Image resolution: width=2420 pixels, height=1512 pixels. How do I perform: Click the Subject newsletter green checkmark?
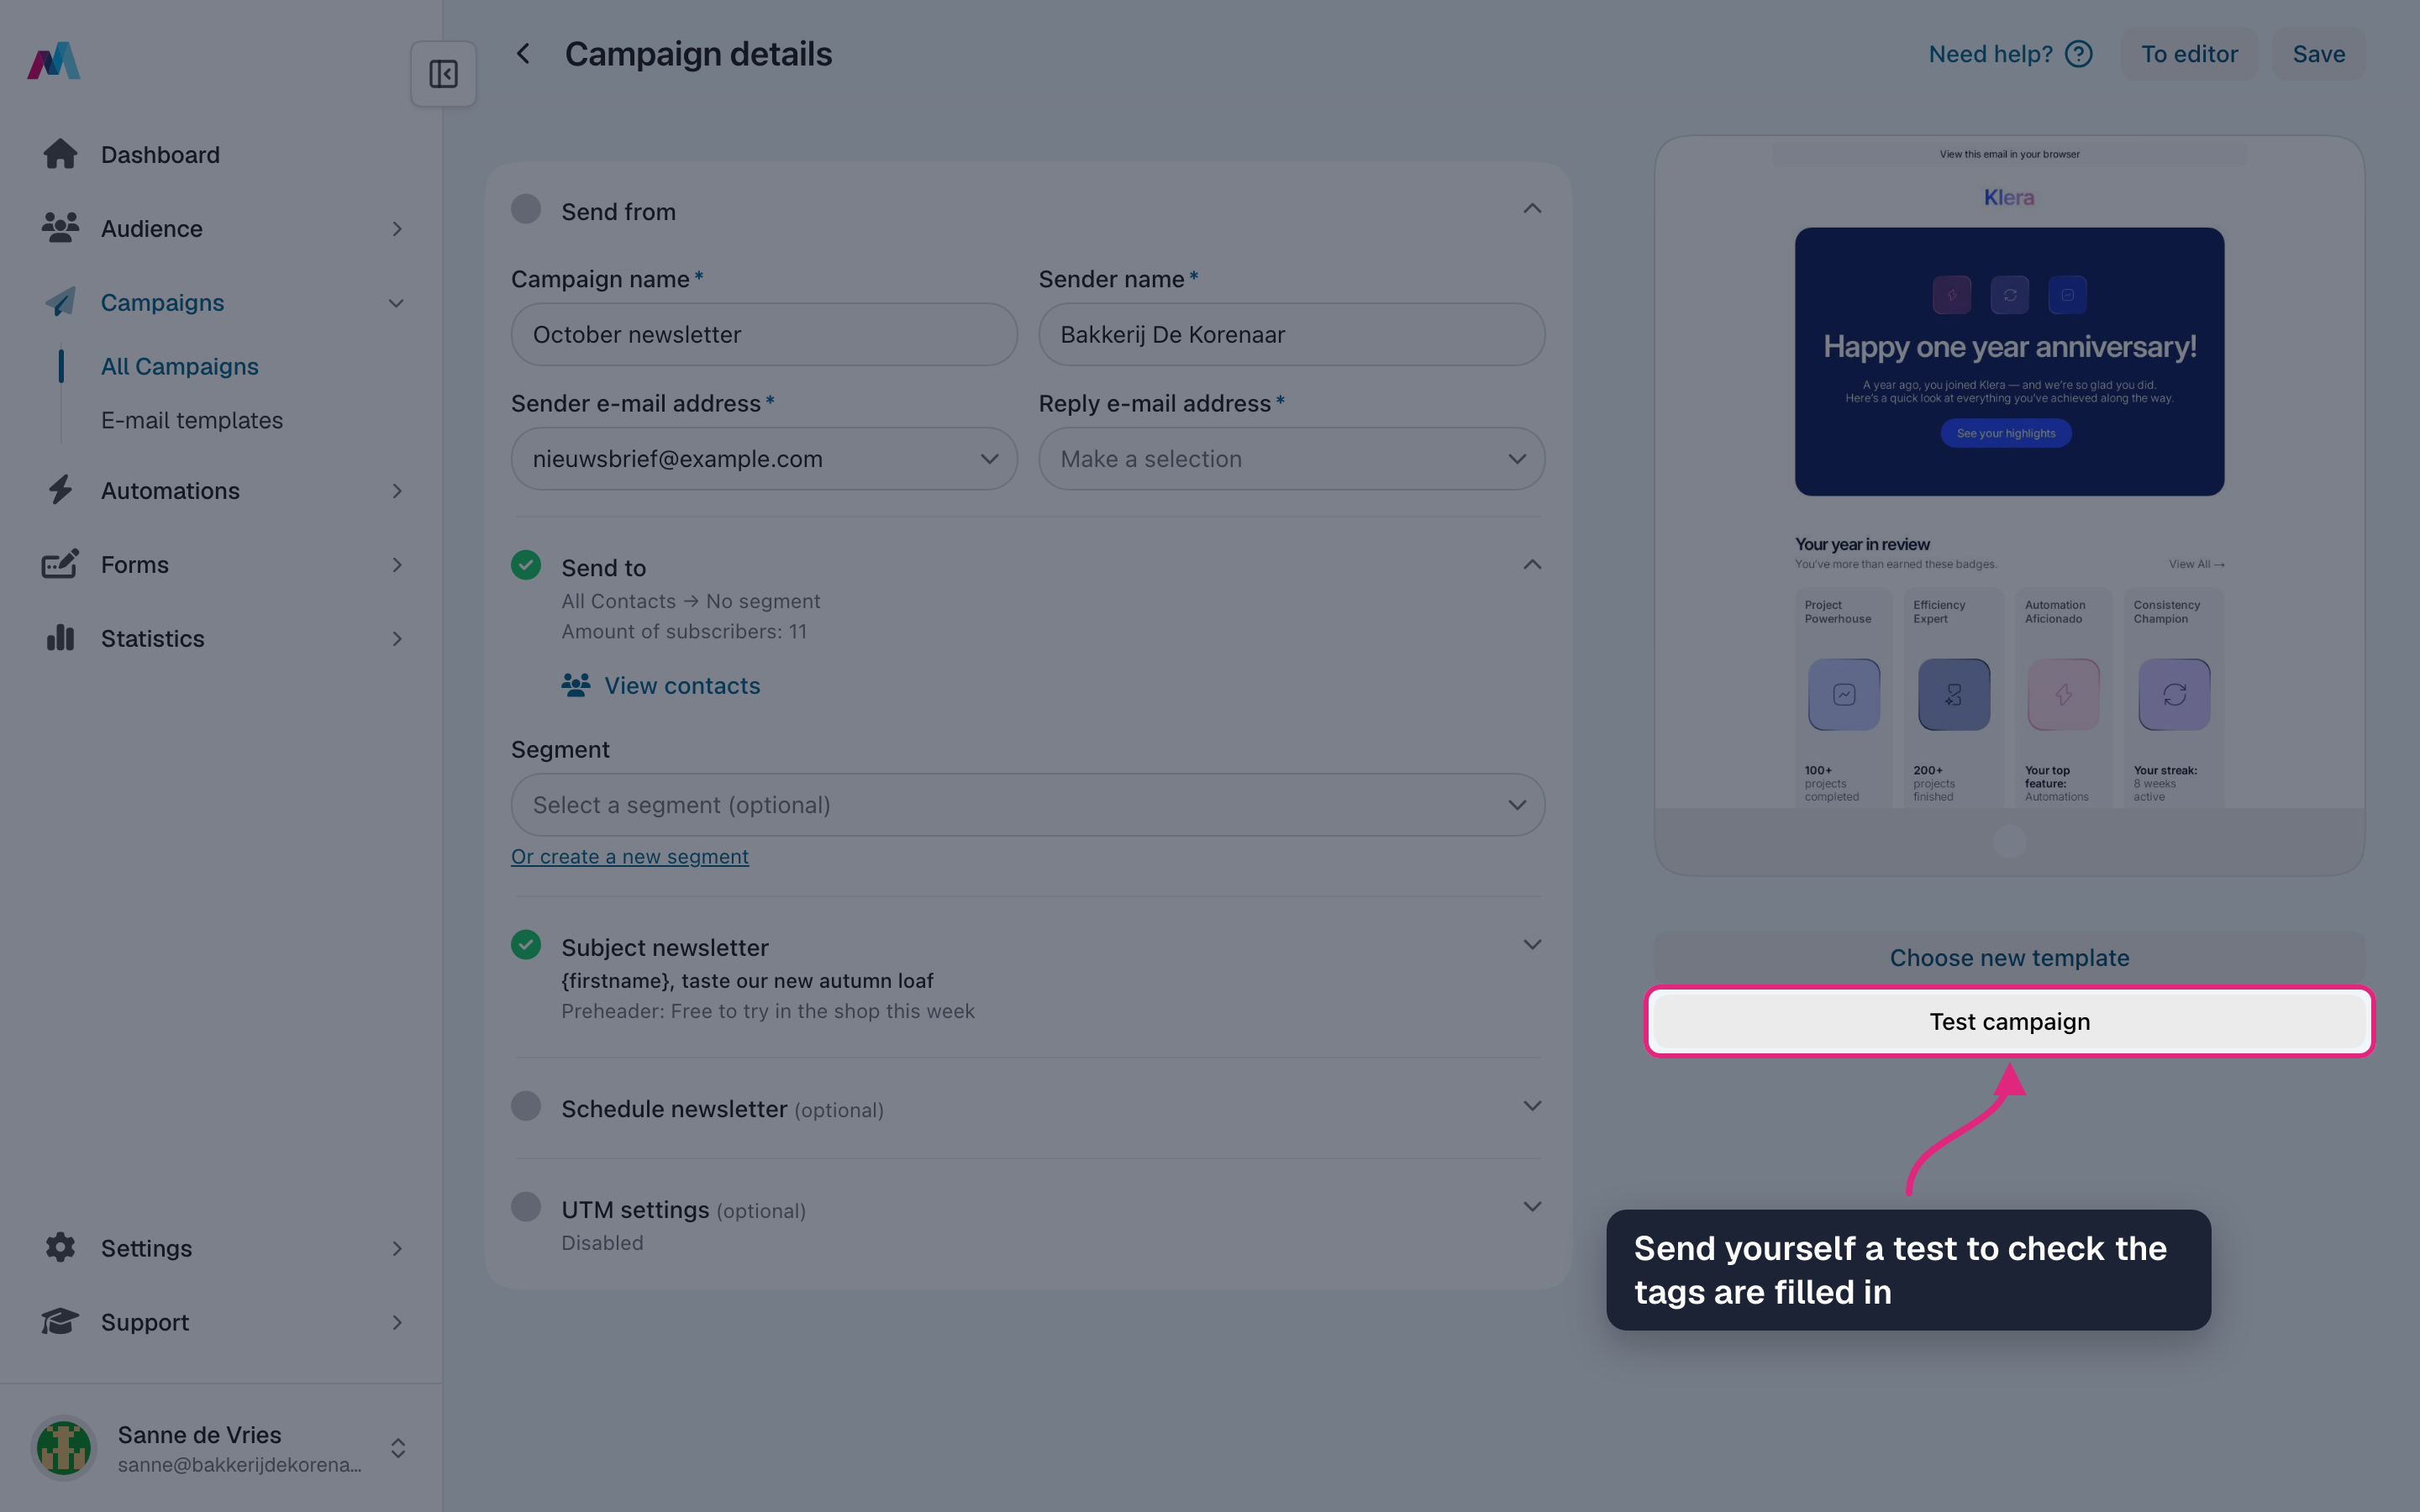pos(526,945)
